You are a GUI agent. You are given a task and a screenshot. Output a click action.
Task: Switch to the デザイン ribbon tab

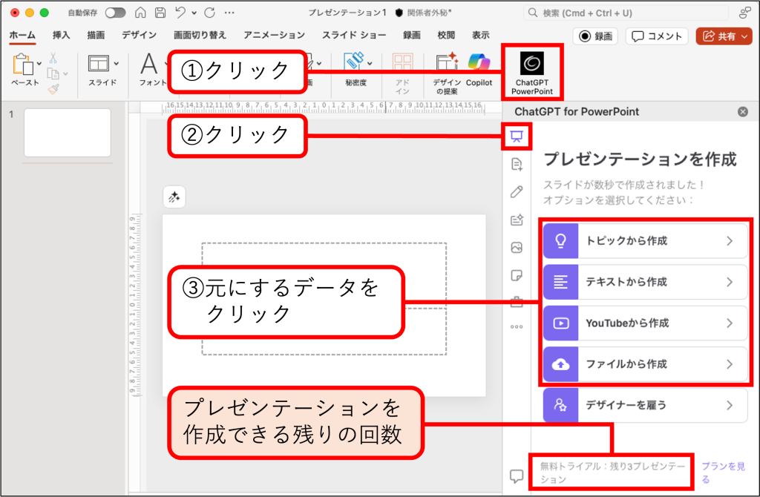click(139, 35)
